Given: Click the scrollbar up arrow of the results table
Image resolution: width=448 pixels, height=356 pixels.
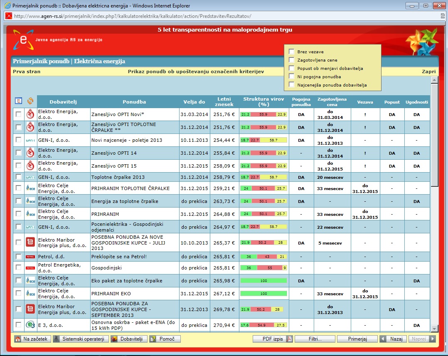Looking at the screenshot, I should tap(434, 80).
